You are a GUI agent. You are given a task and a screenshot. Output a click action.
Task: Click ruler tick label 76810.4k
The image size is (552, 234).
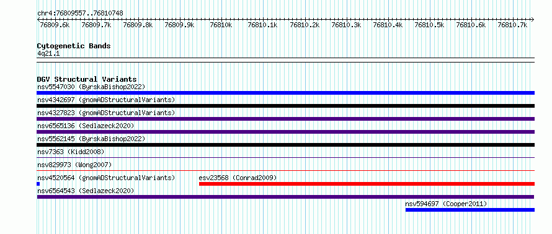click(x=387, y=25)
